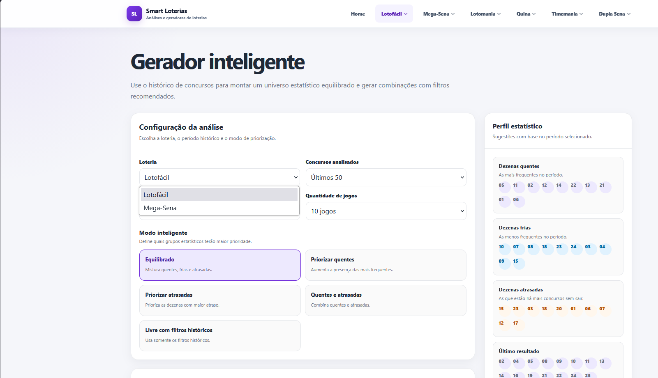Click last result number 13 ball
This screenshot has width=658, height=378.
(605, 363)
